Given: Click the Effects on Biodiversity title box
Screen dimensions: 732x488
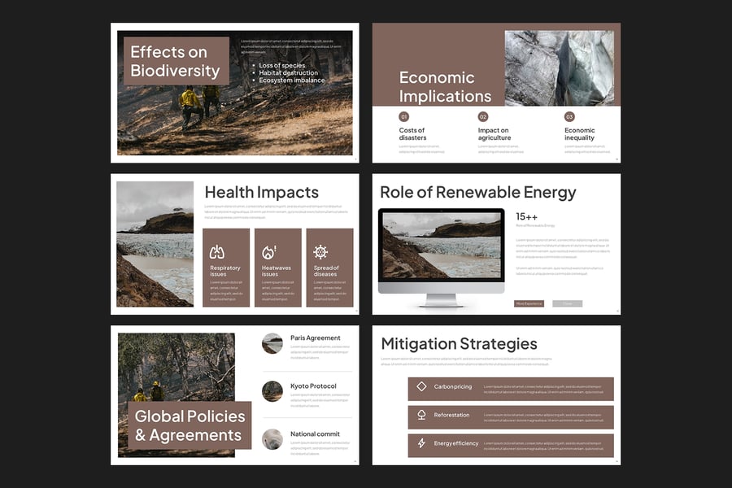Looking at the screenshot, I should (x=176, y=61).
